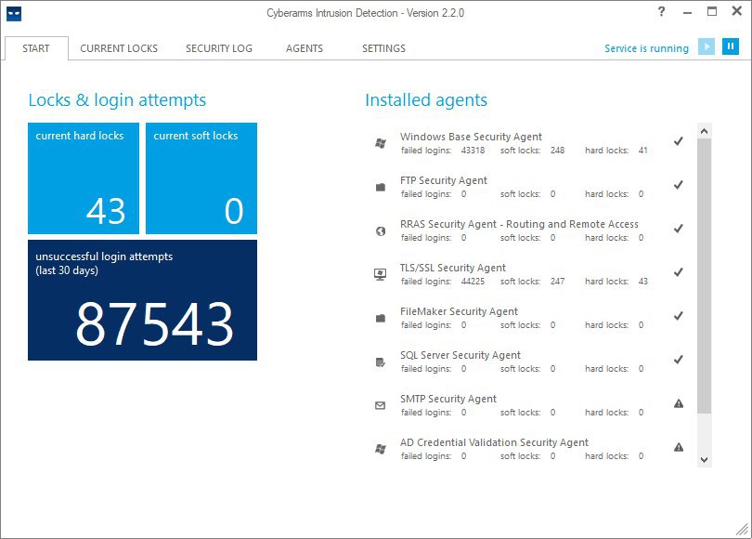Click the unsuccessful login attempts tile

[x=142, y=300]
